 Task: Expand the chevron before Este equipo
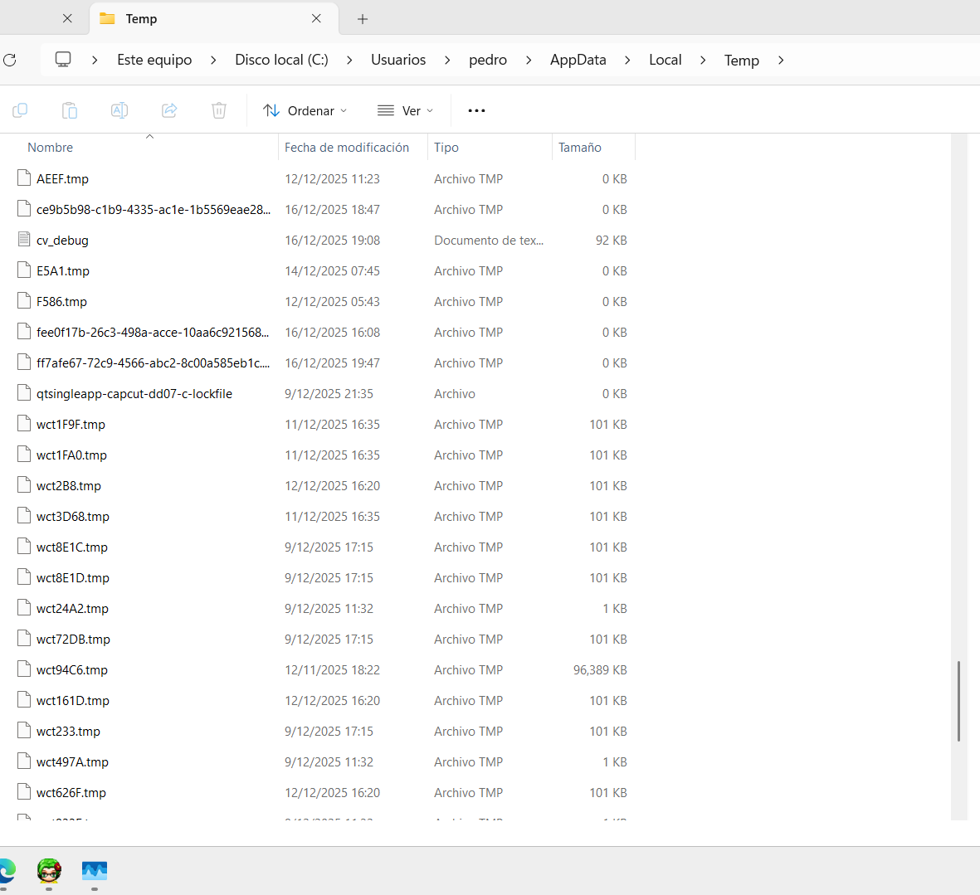(x=95, y=60)
